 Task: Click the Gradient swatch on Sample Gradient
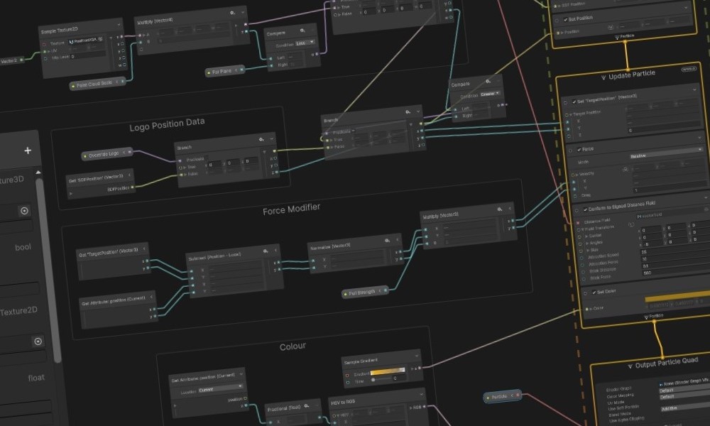coord(388,371)
